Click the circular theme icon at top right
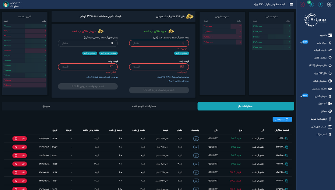The width and height of the screenshot is (335, 190). pos(329,4)
